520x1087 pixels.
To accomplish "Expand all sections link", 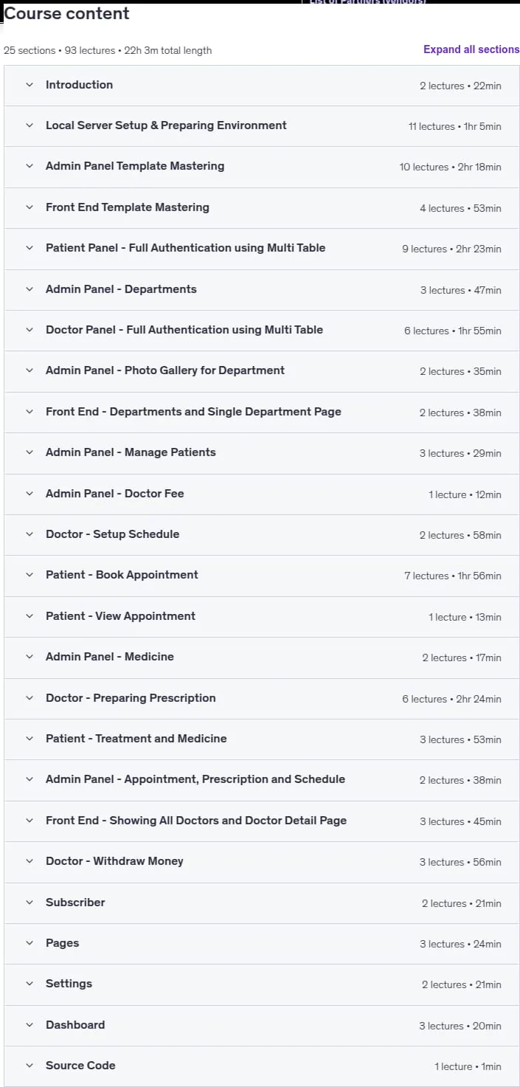I will pyautogui.click(x=471, y=49).
